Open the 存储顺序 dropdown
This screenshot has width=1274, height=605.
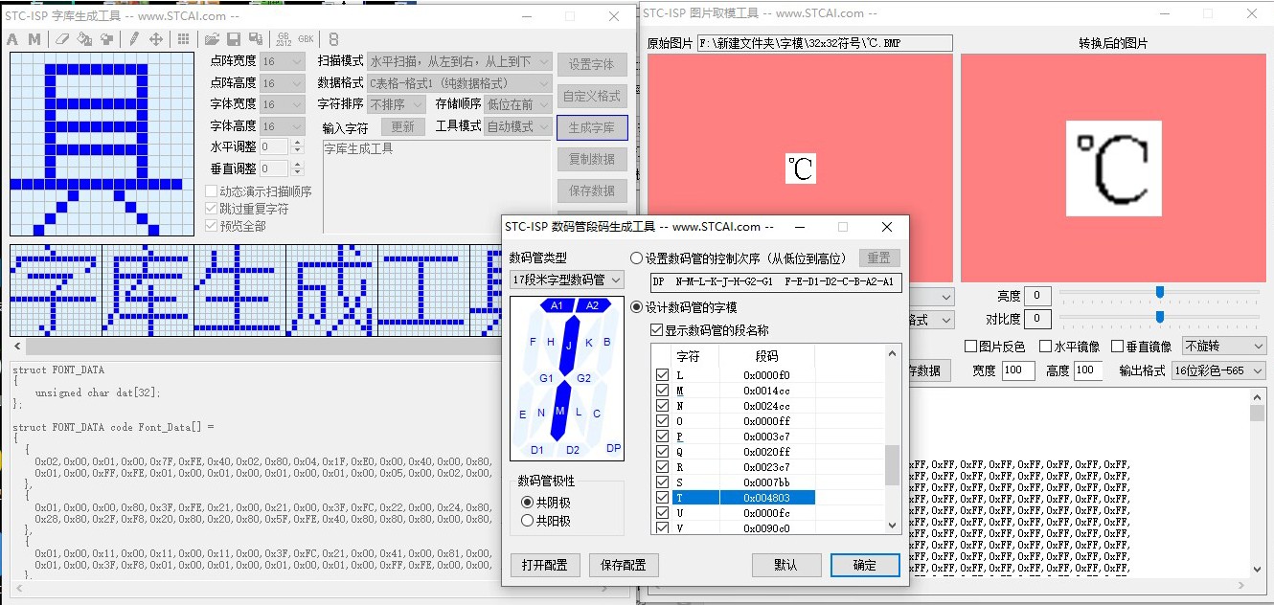518,104
